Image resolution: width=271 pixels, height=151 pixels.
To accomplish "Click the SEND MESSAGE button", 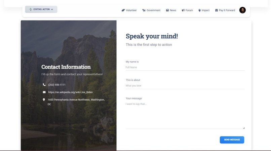I will [x=232, y=140].
